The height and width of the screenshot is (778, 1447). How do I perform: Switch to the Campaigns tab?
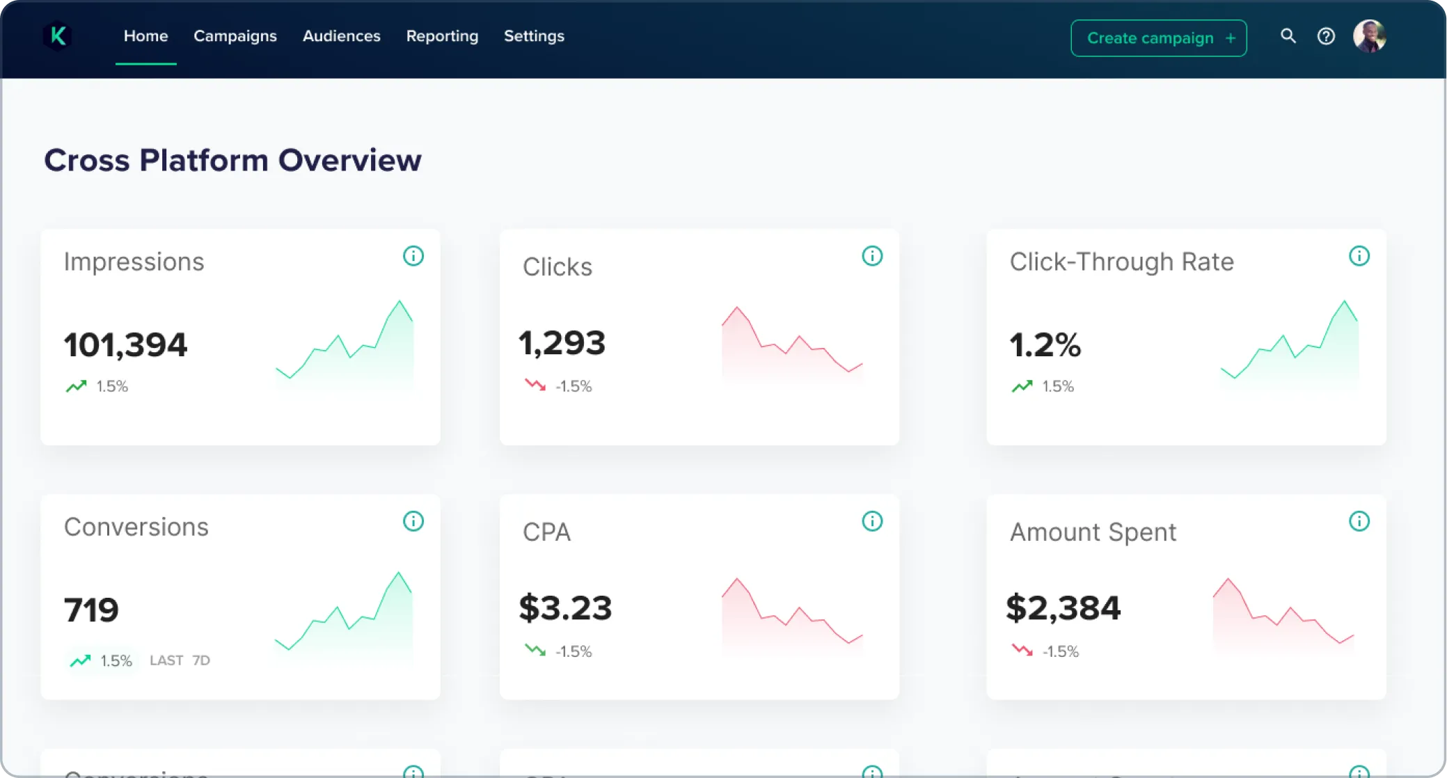tap(235, 36)
